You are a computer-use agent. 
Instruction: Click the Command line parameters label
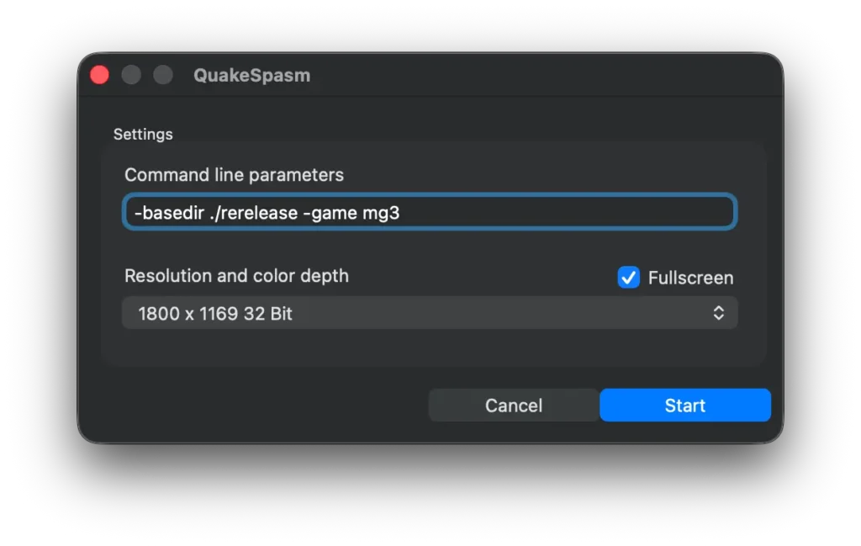coord(234,175)
